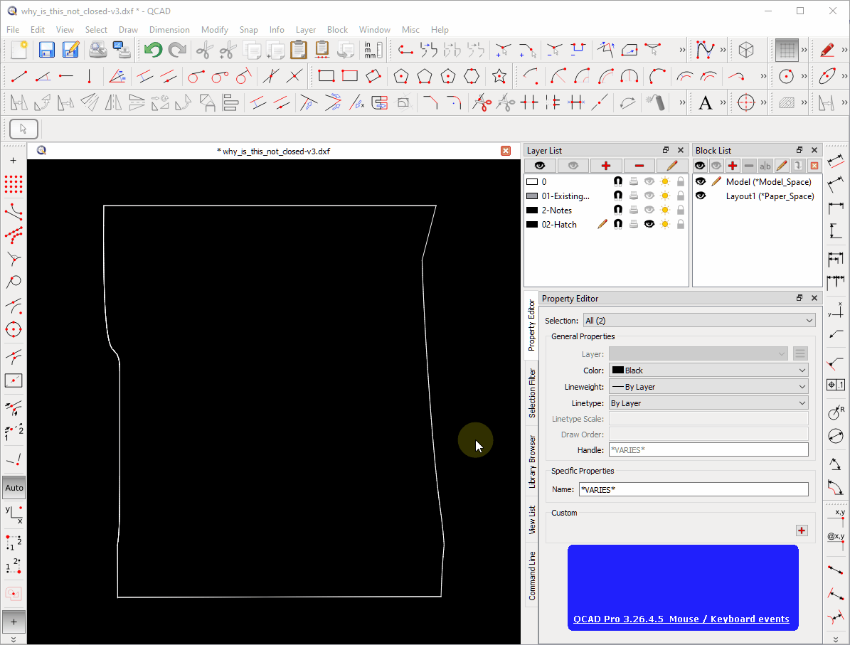Open the Selection combo showing All (2)
The width and height of the screenshot is (850, 645).
[x=698, y=320]
